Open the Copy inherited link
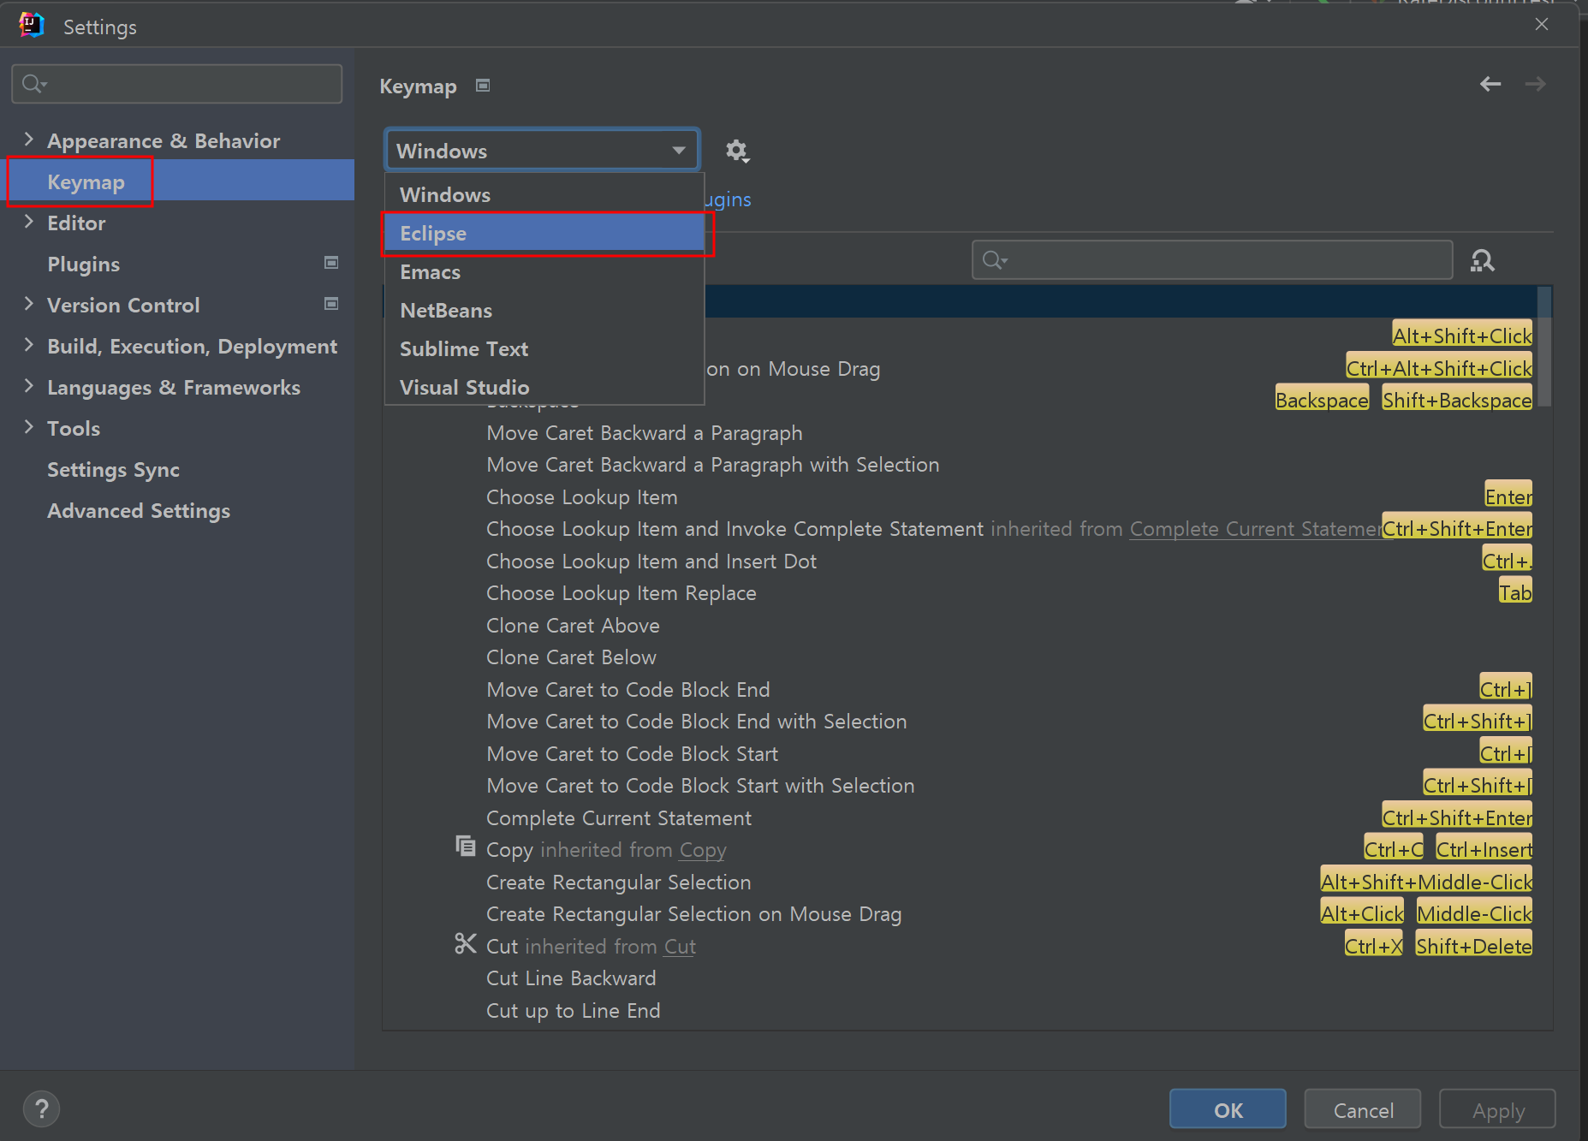1588x1141 pixels. tap(703, 850)
